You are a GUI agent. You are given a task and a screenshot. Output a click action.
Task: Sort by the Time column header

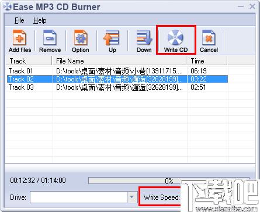207,61
